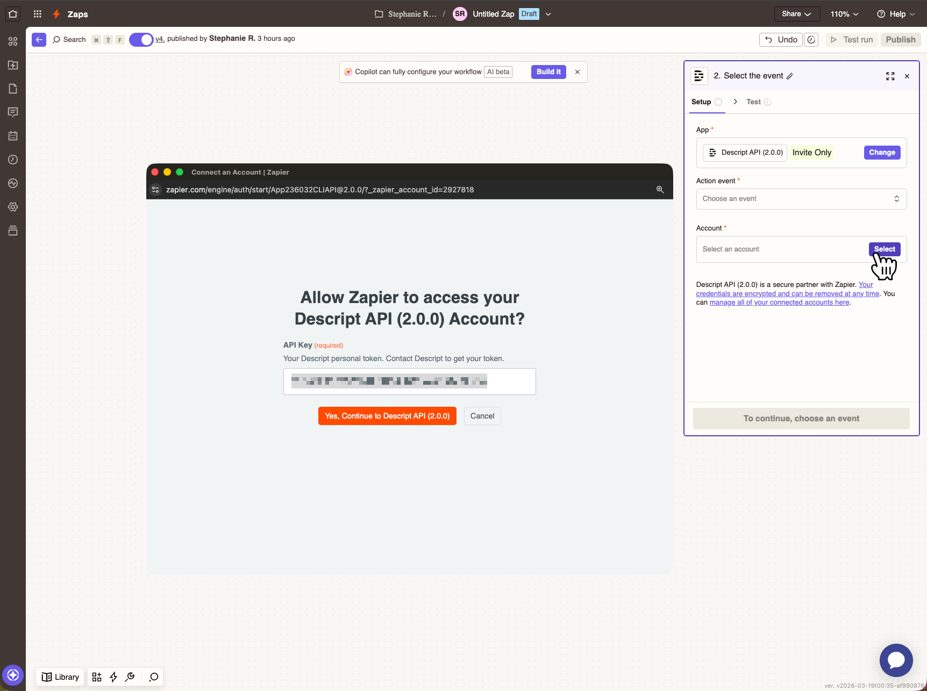This screenshot has width=927, height=691.
Task: Click the magnifier search icon in bottom toolbar
Action: click(x=153, y=677)
